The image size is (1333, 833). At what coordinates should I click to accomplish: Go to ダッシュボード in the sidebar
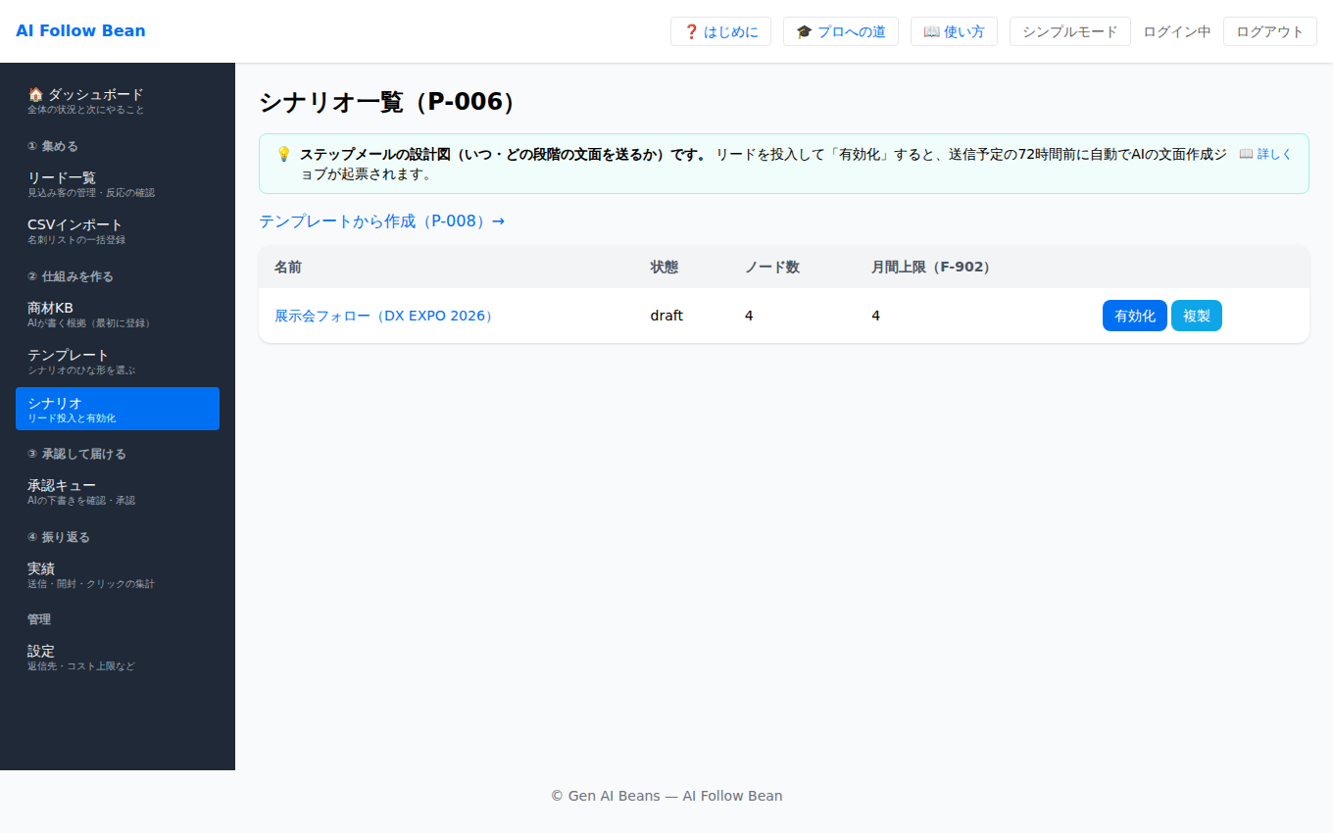tap(118, 101)
